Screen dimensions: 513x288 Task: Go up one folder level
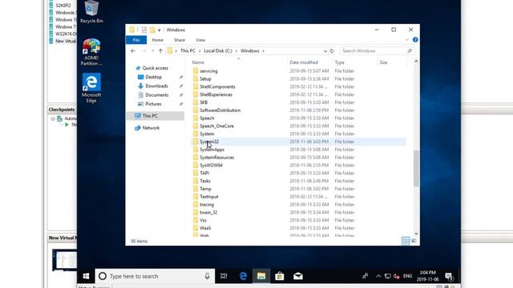pos(160,51)
